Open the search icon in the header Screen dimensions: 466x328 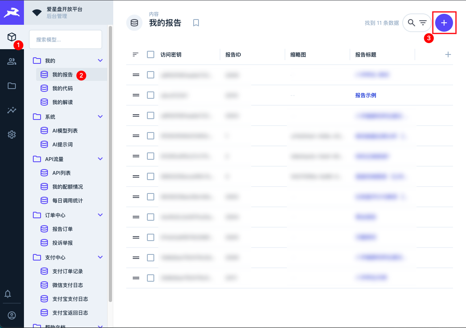411,23
